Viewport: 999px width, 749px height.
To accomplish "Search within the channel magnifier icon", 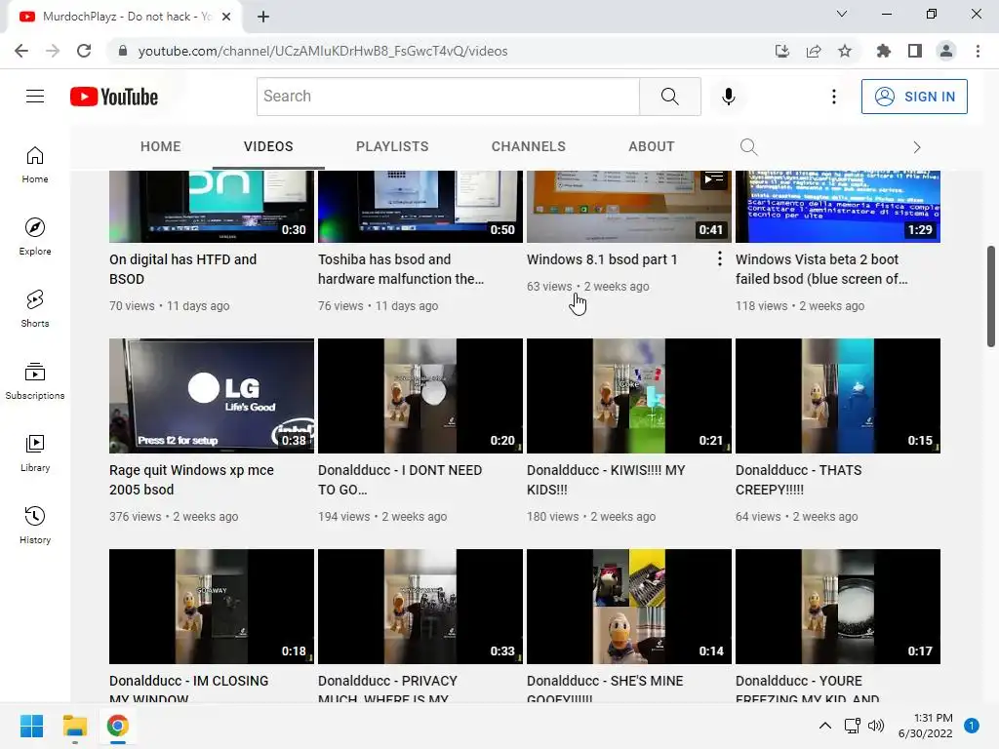I will click(748, 147).
